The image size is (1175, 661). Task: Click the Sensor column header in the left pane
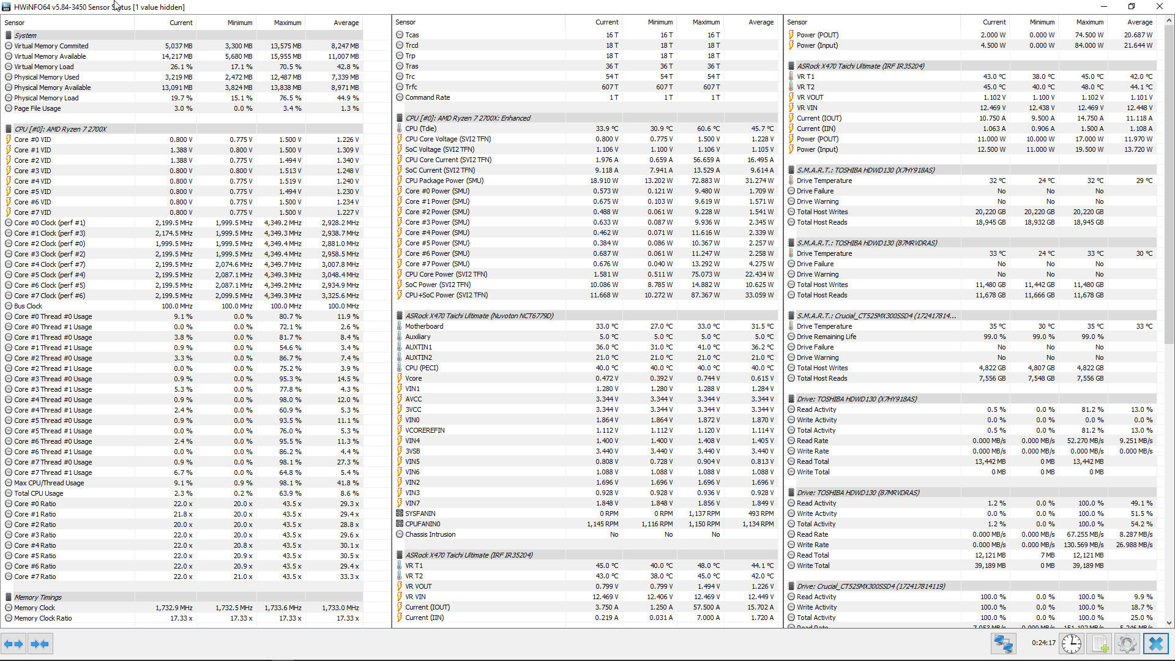click(67, 23)
